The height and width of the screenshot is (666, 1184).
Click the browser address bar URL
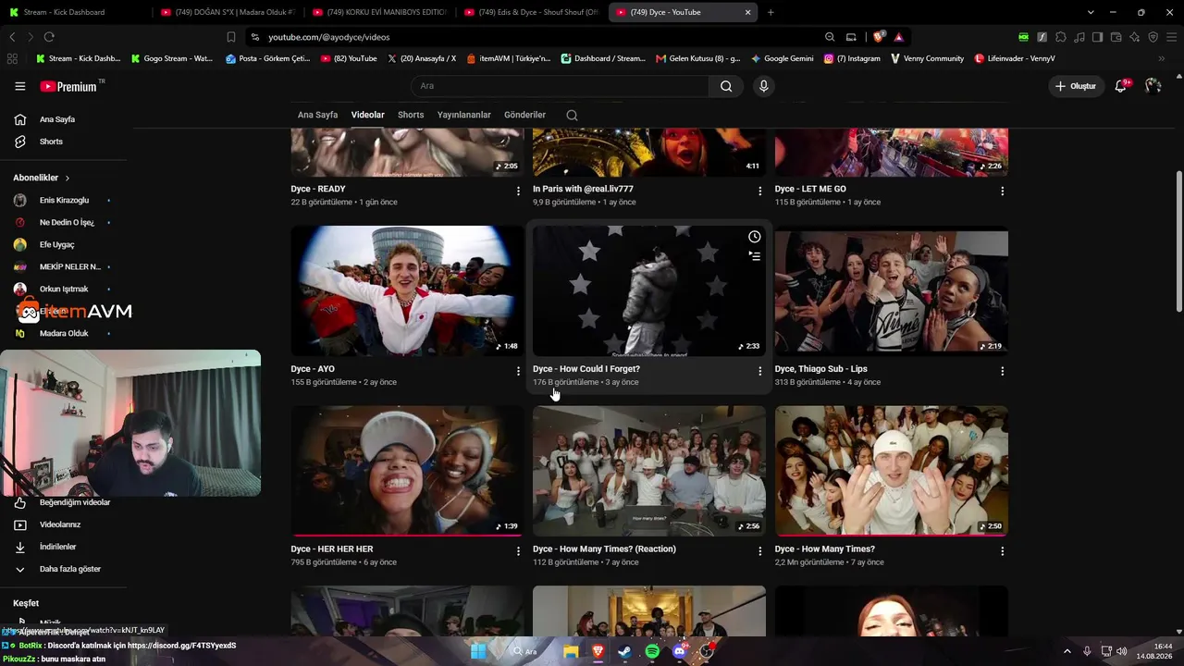[x=328, y=37]
